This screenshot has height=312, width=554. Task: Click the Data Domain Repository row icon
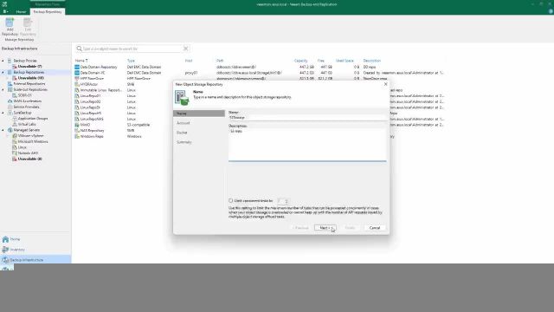coord(77,67)
